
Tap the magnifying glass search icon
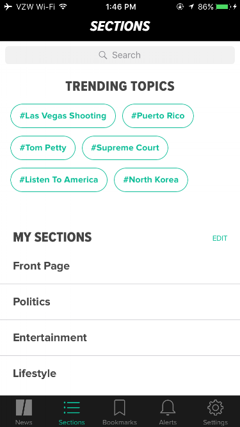[x=103, y=55]
